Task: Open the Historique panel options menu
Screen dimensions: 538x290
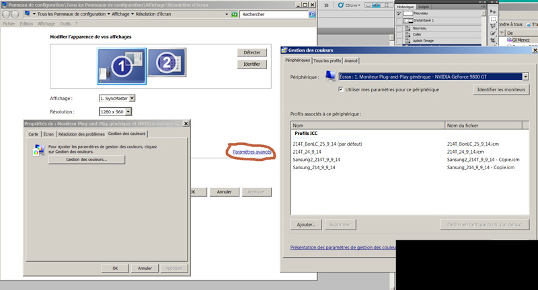Action: [x=483, y=7]
